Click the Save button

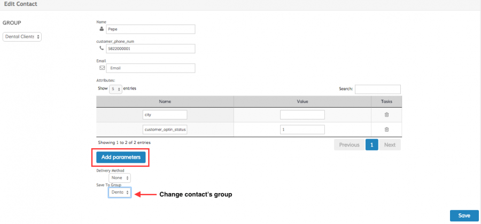(x=464, y=215)
